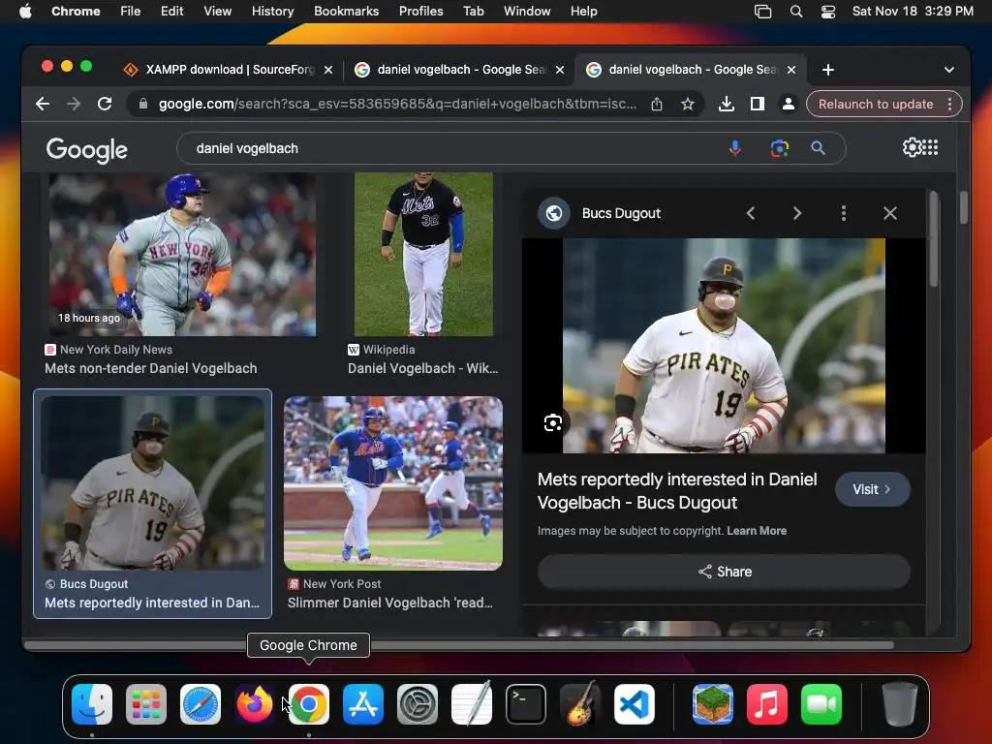Screen dimensions: 992x744
Task: Select Bucs Dugout Pirates thumbnail
Action: [x=152, y=483]
